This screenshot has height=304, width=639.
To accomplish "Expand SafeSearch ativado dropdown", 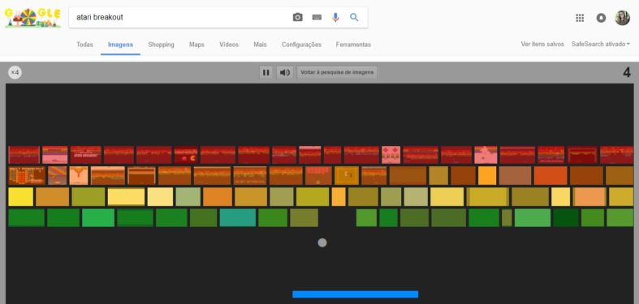I will 601,44.
